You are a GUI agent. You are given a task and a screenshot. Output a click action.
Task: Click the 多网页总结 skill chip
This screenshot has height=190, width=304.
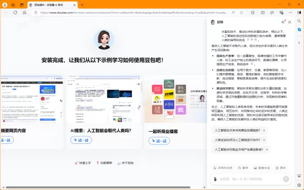pyautogui.click(x=223, y=168)
